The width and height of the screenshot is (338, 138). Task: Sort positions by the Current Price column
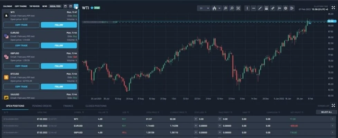(x=178, y=112)
